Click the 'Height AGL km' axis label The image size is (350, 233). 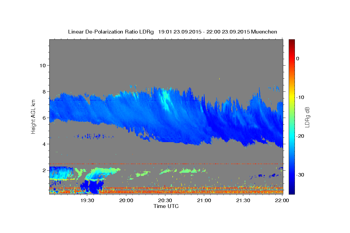click(x=33, y=117)
